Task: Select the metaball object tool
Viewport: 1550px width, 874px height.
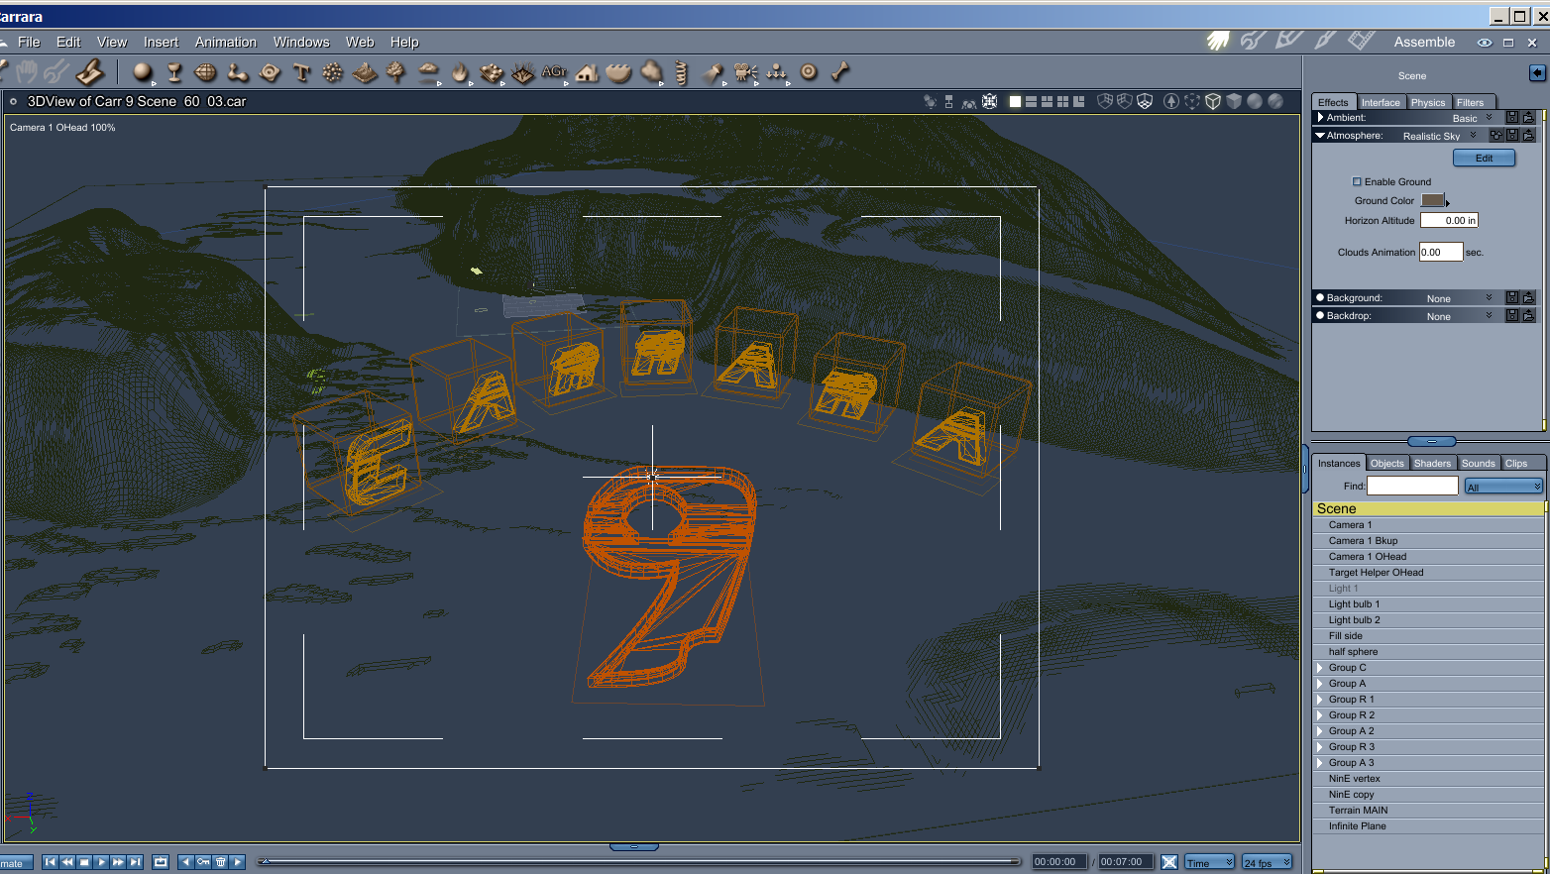Action: 238,72
